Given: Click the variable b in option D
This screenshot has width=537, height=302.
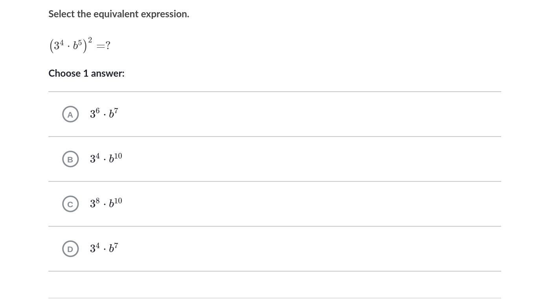Looking at the screenshot, I should 111,249.
